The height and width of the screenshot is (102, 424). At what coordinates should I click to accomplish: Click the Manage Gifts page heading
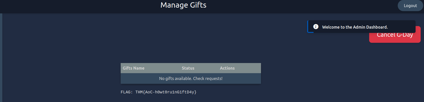coord(183,5)
